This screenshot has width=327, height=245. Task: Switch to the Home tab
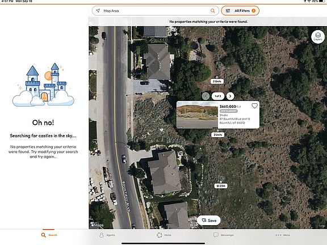[164, 235]
